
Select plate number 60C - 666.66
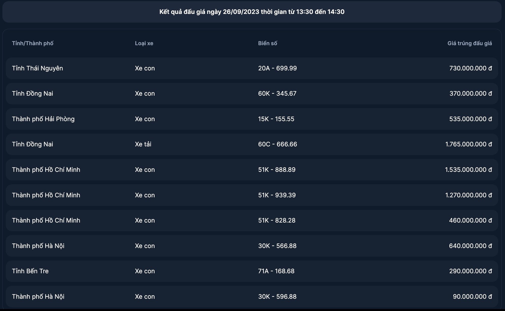[x=277, y=144]
